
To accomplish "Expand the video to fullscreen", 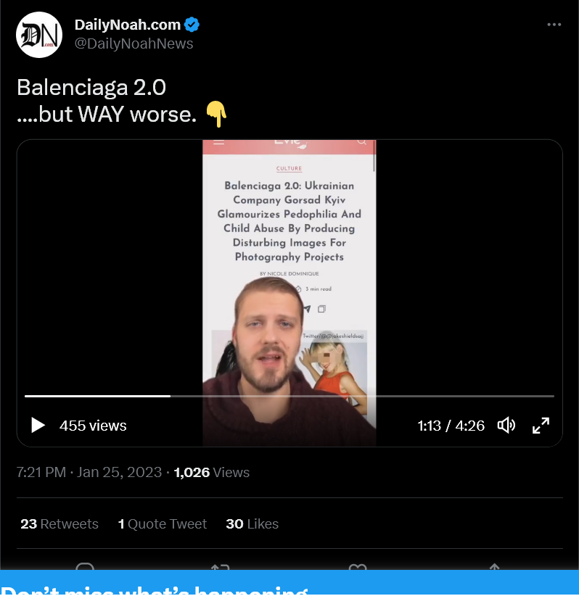I will pyautogui.click(x=541, y=426).
